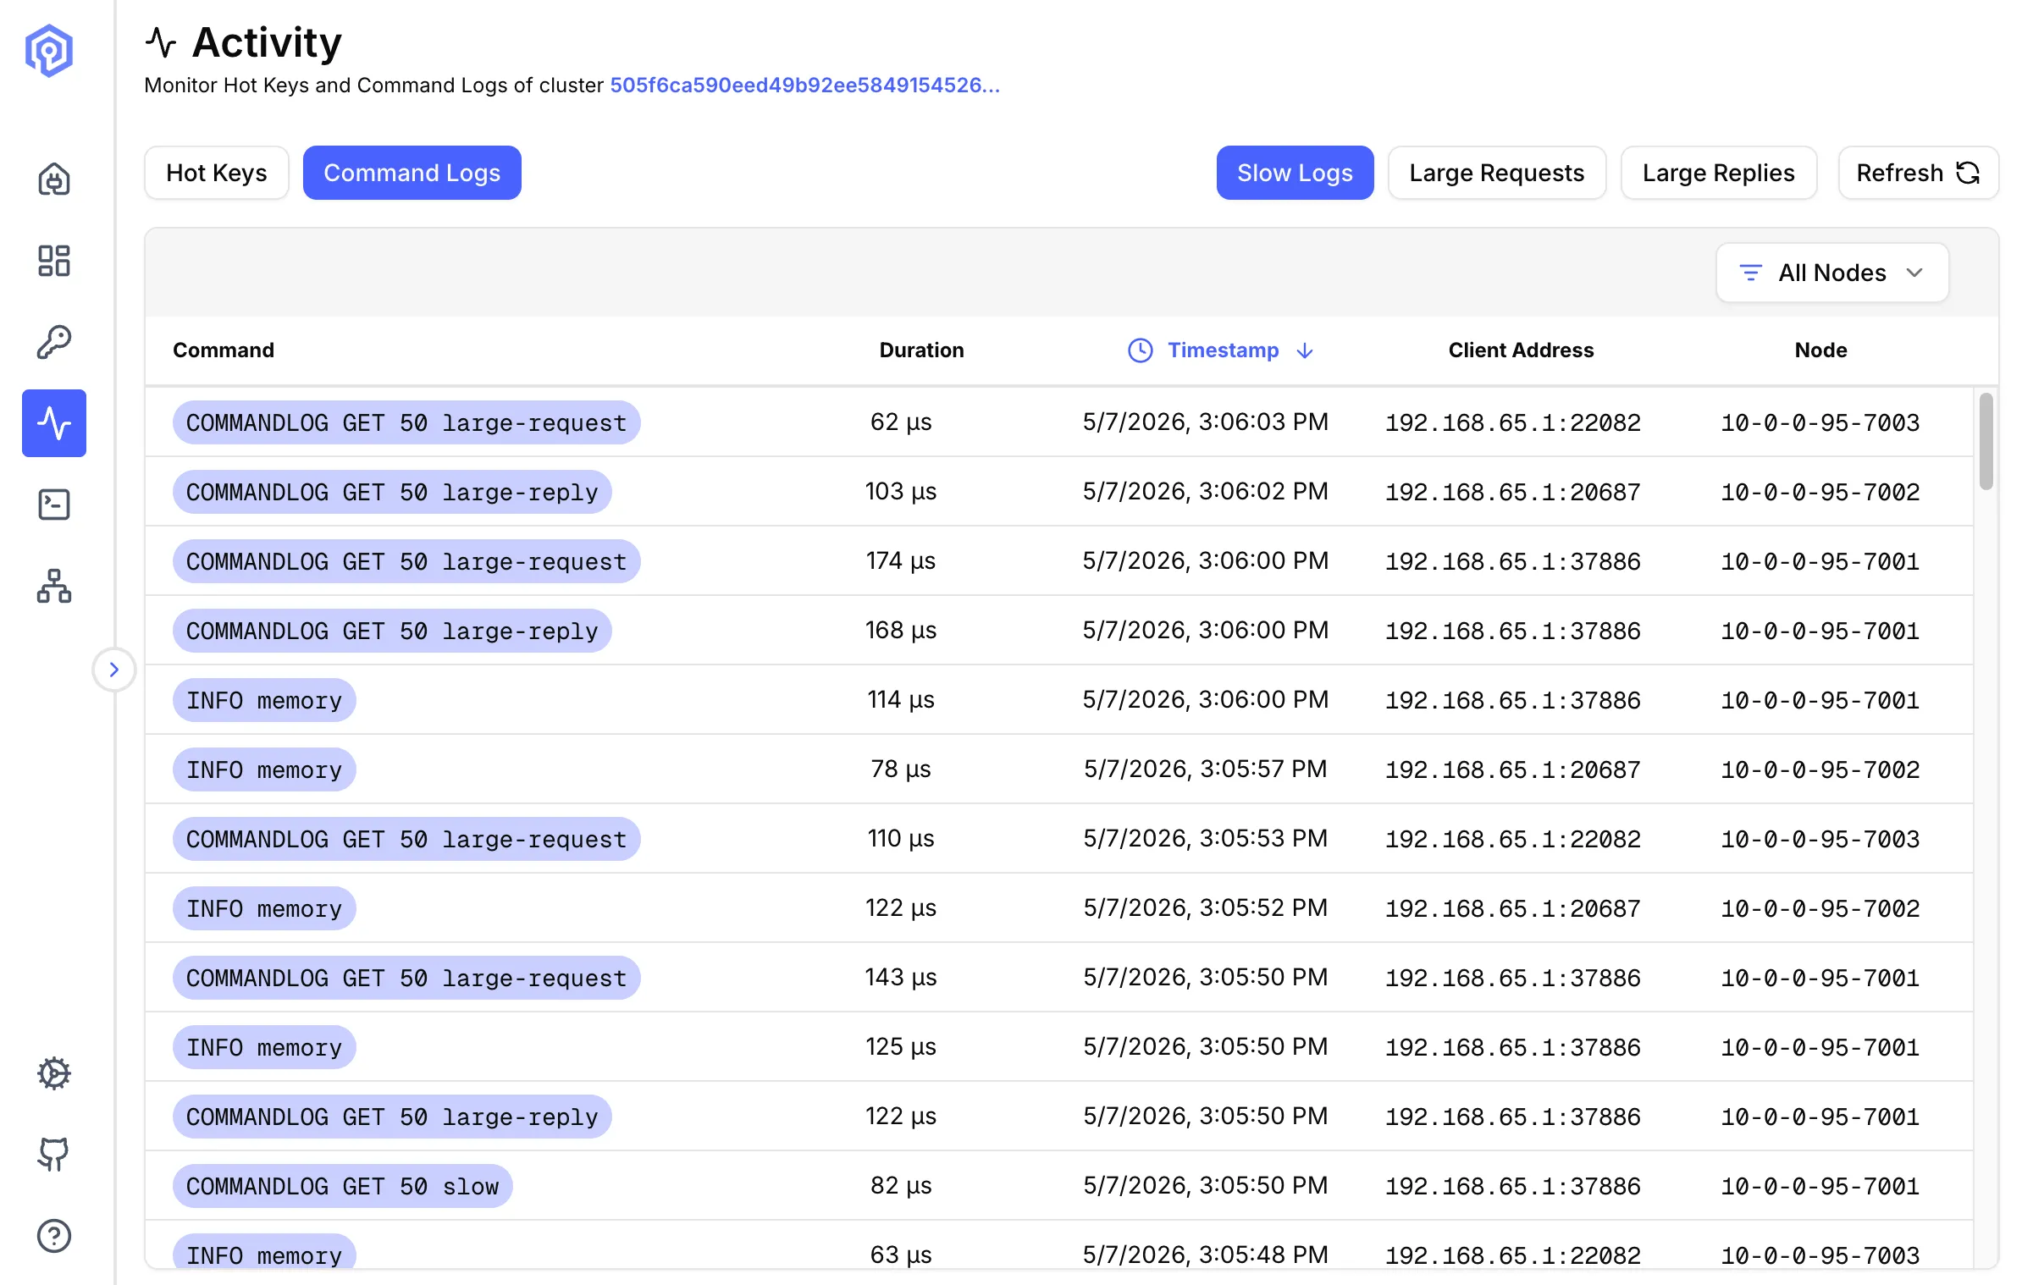Click the filter icon in All Nodes
2022x1285 pixels.
tap(1750, 273)
